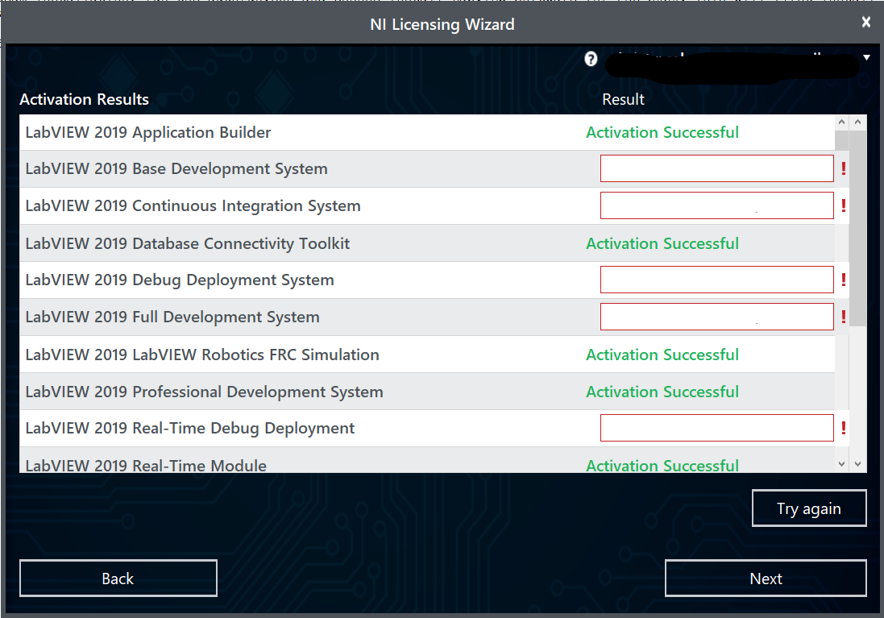Close the NI Licensing Wizard window

click(865, 22)
